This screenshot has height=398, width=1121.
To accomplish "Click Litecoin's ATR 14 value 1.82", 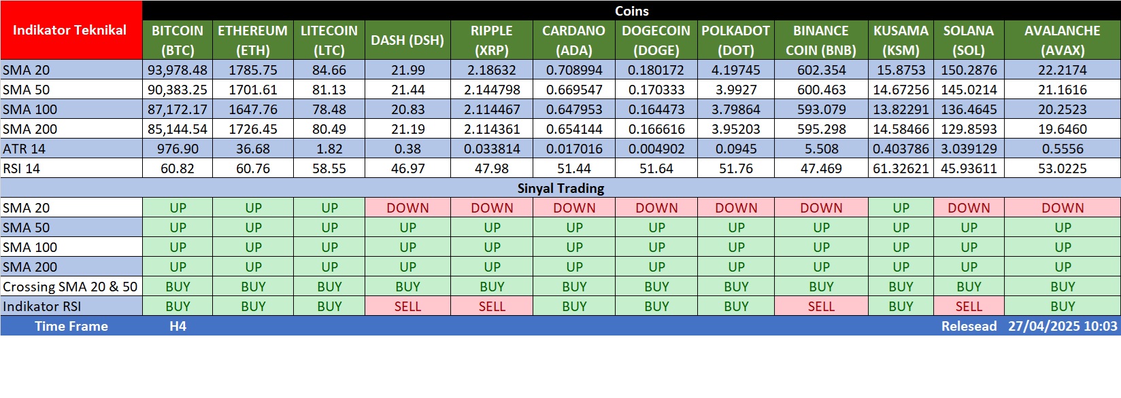I will pos(329,149).
